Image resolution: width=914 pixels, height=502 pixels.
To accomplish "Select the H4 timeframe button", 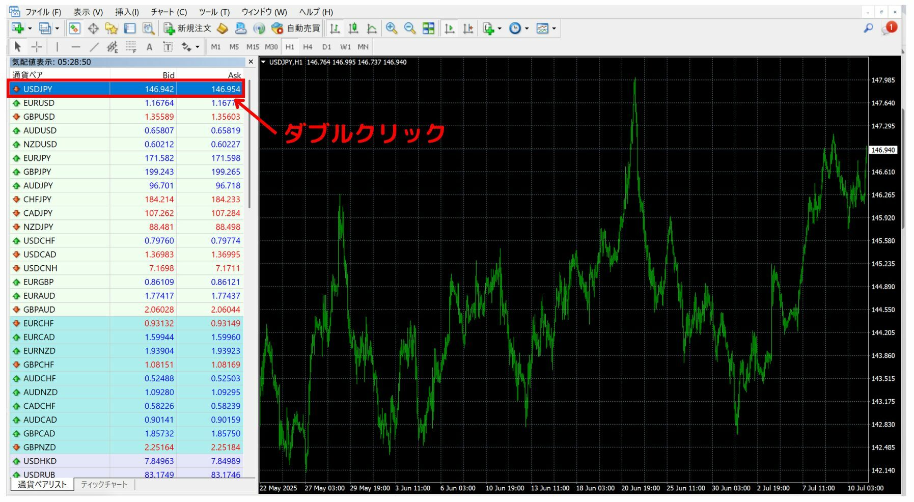I will point(308,47).
